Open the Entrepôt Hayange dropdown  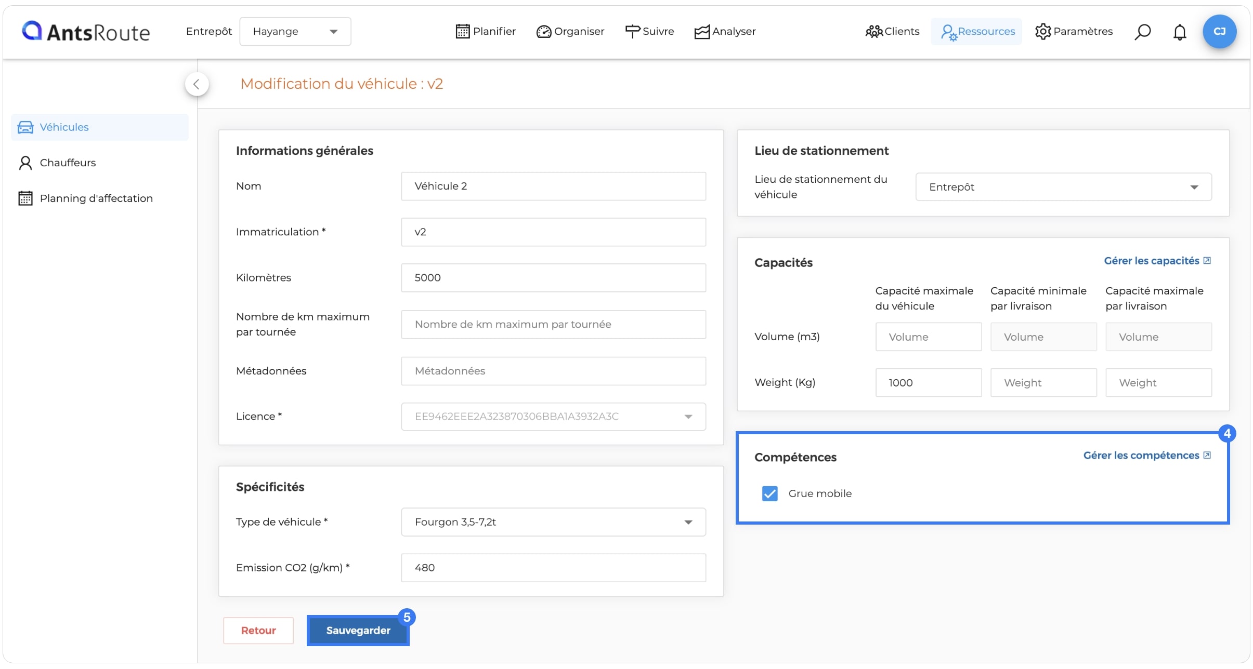(x=295, y=32)
